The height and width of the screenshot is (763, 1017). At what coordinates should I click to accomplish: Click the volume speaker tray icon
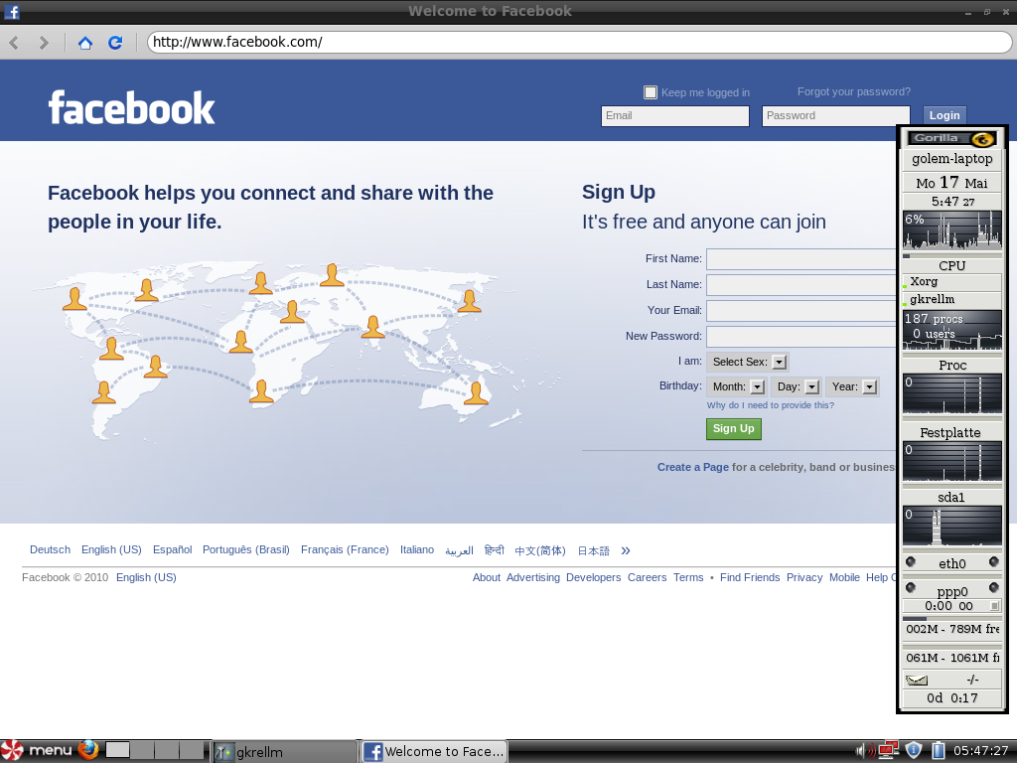[862, 750]
